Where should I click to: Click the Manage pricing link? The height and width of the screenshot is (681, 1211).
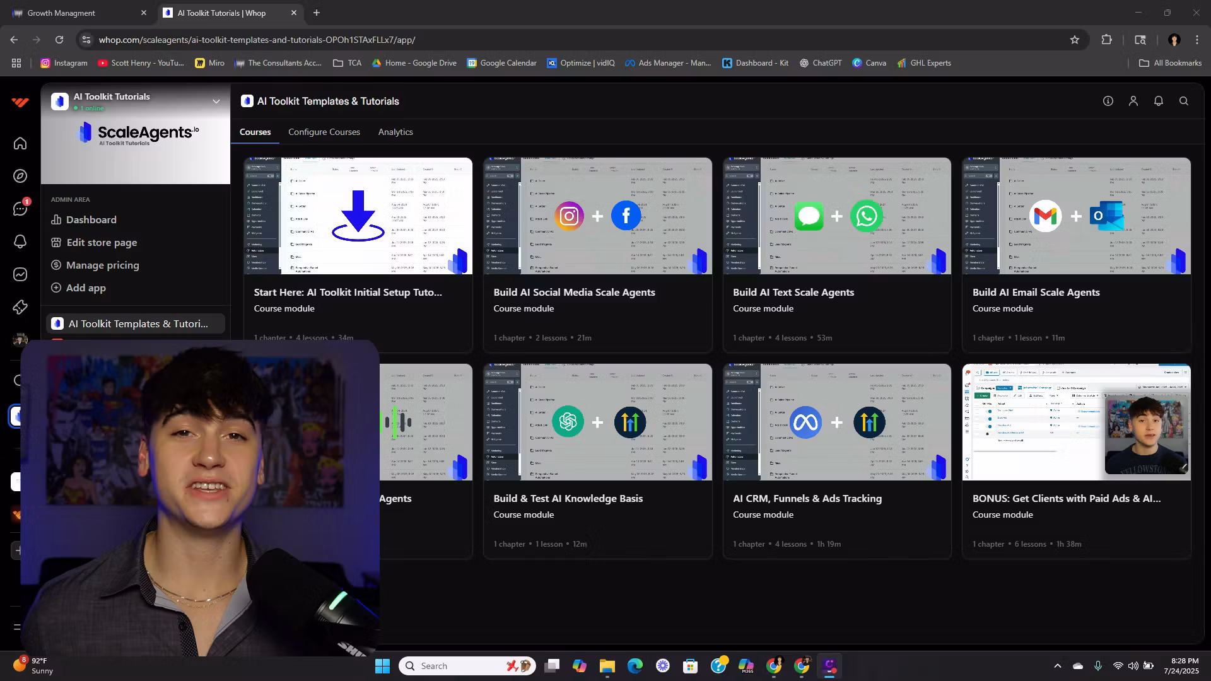[102, 265]
